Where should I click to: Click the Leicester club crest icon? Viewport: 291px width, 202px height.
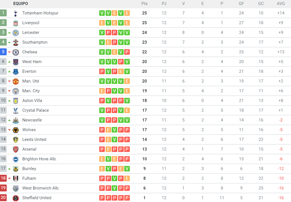16,33
